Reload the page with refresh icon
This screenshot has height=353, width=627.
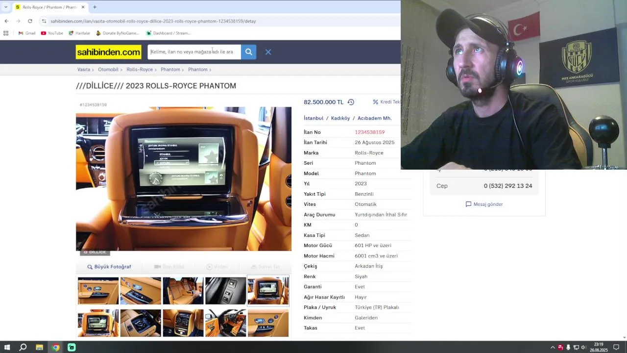30,21
